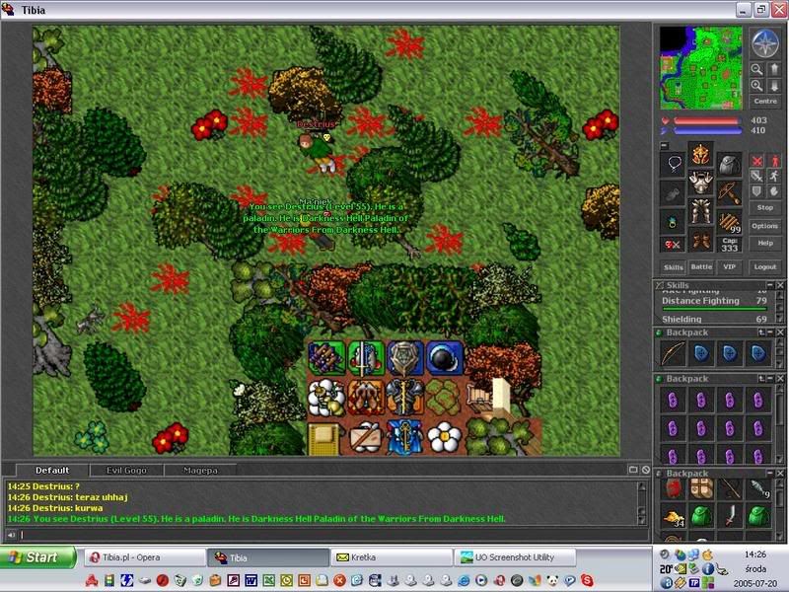Click the Skype icon in quick launch

(587, 580)
